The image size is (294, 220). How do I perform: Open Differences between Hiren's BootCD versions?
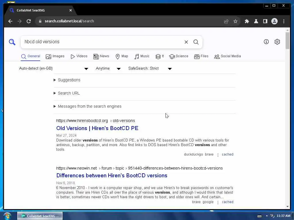pyautogui.click(x=112, y=176)
